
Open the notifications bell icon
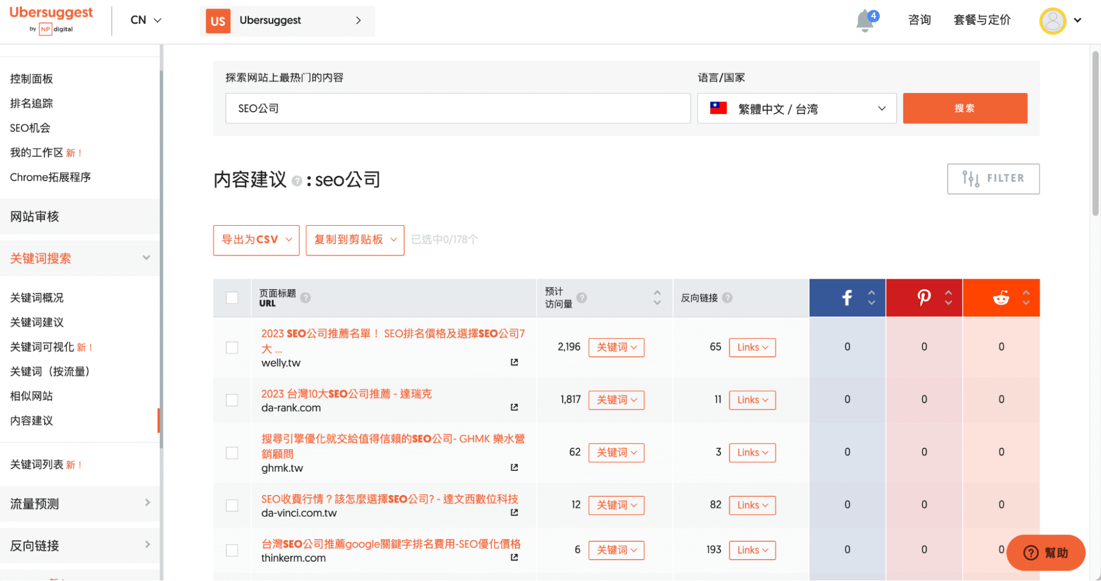coord(865,21)
